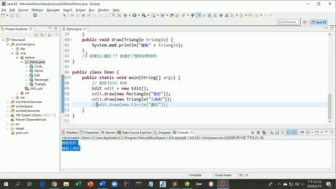This screenshot has height=189, width=336.
Task: Click the Save All toolbar icon
Action: click(x=17, y=15)
